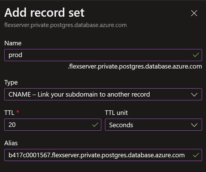
Task: Click the TTL label
Action: click(x=9, y=113)
